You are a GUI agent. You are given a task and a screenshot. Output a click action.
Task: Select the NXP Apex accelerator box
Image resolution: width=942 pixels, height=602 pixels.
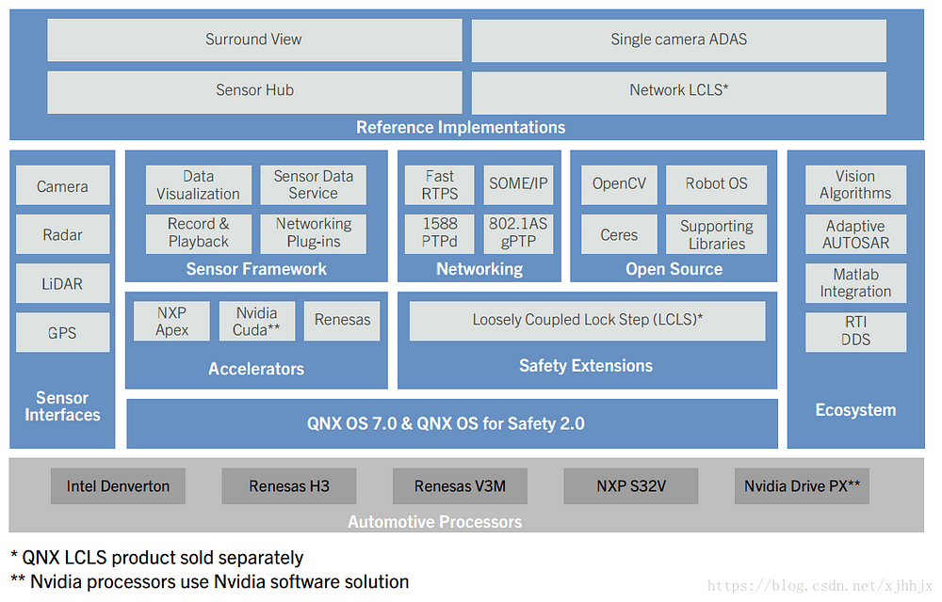(x=171, y=322)
